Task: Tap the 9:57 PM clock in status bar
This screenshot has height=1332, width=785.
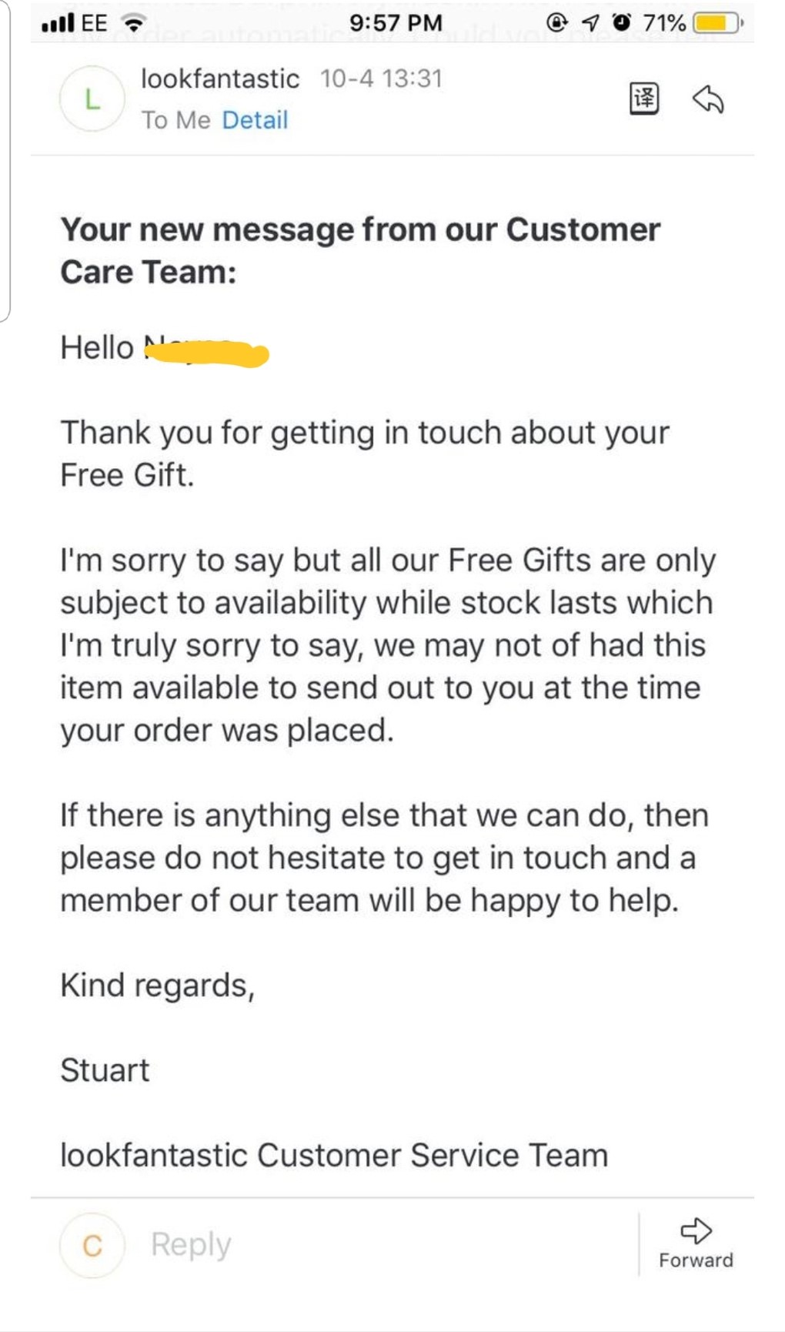Action: 396,23
